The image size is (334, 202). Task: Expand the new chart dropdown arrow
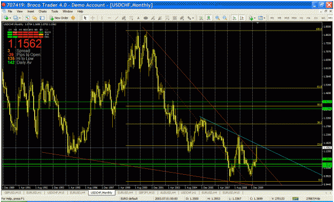click(10, 18)
